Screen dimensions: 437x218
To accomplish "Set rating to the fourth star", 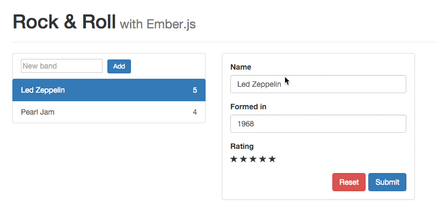I will coord(263,159).
